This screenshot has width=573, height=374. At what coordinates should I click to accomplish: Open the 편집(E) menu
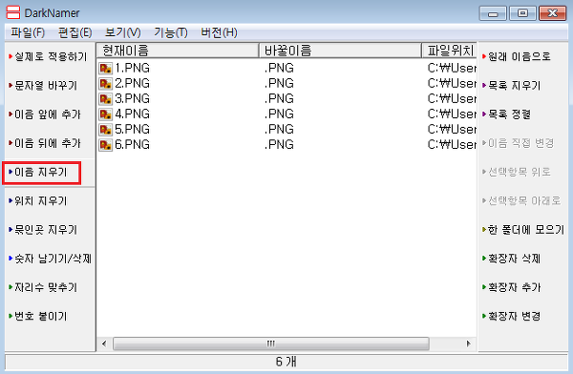[74, 32]
